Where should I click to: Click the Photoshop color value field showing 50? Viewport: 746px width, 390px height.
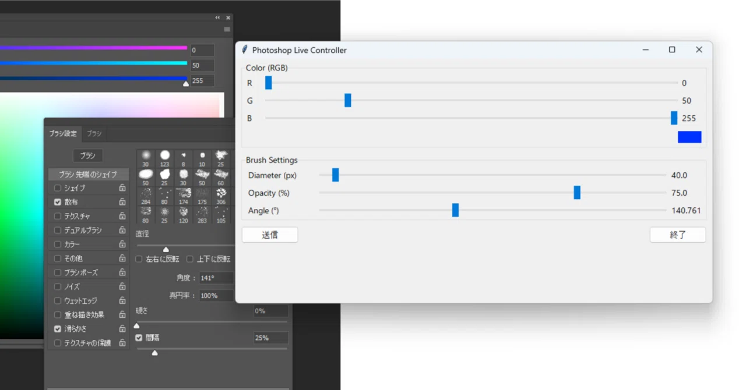[x=202, y=65]
